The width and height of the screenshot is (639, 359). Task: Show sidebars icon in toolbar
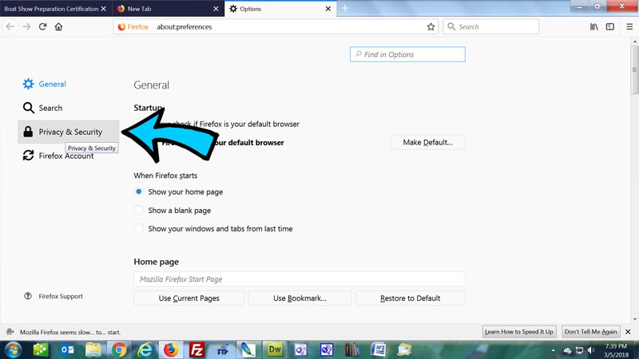click(610, 27)
